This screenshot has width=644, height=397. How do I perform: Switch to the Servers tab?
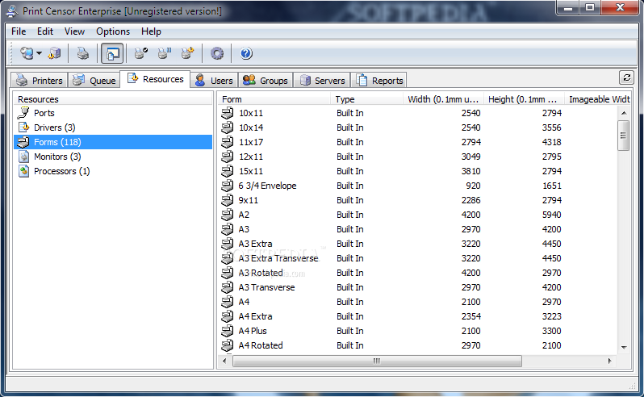tap(322, 81)
